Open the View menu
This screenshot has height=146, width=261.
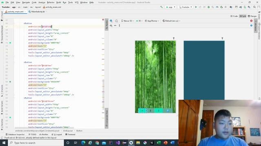[18, 2]
